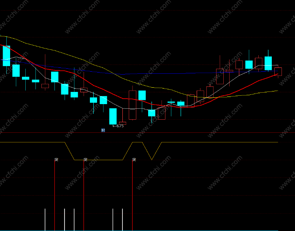Image resolution: width=295 pixels, height=231 pixels.
Task: Select the middle 买 buy signal marker
Action: [x=85, y=160]
